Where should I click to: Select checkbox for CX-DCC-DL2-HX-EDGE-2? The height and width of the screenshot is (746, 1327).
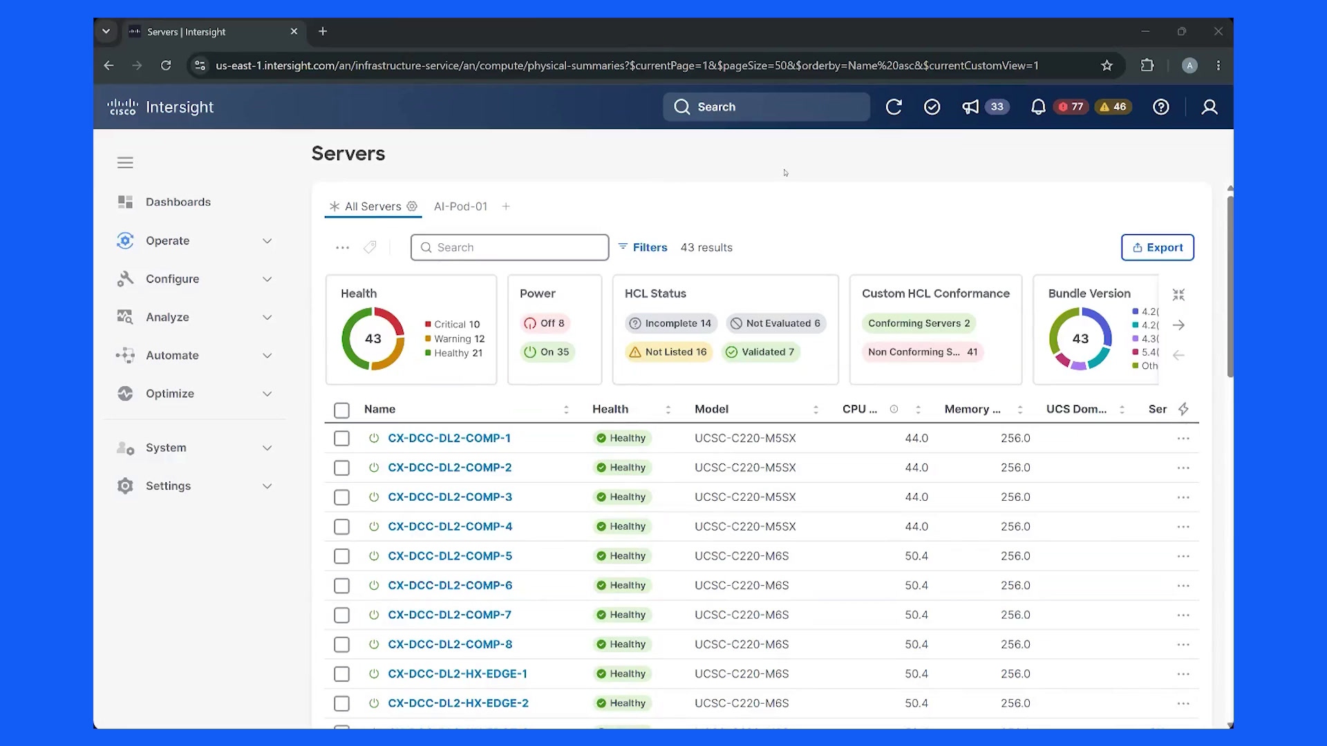point(341,703)
